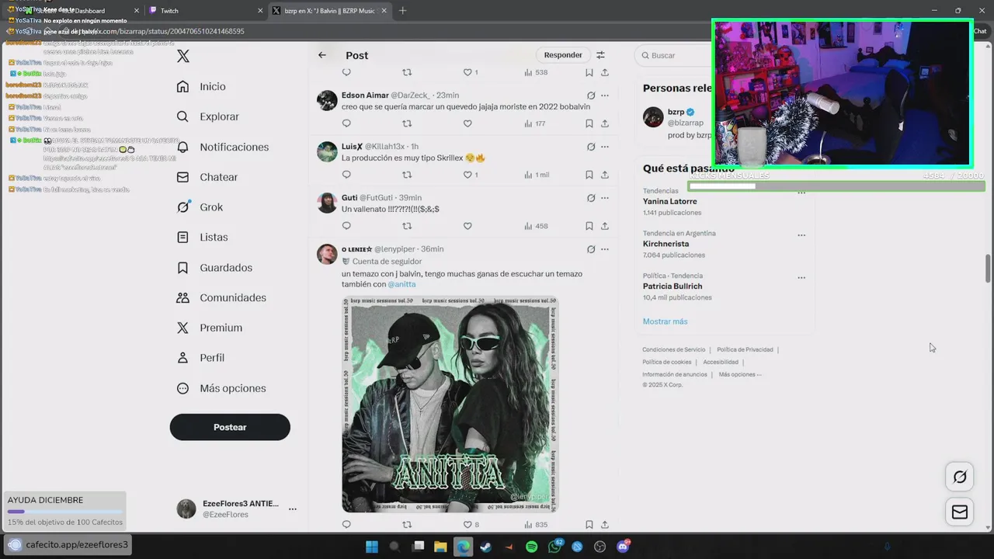Reply to Luis's Skrillex comment
This screenshot has height=559, width=994.
pos(346,175)
